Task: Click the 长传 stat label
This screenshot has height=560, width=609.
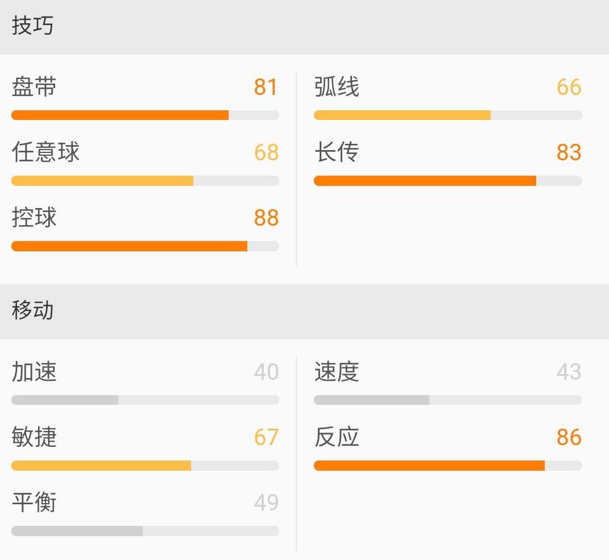Action: (x=337, y=152)
